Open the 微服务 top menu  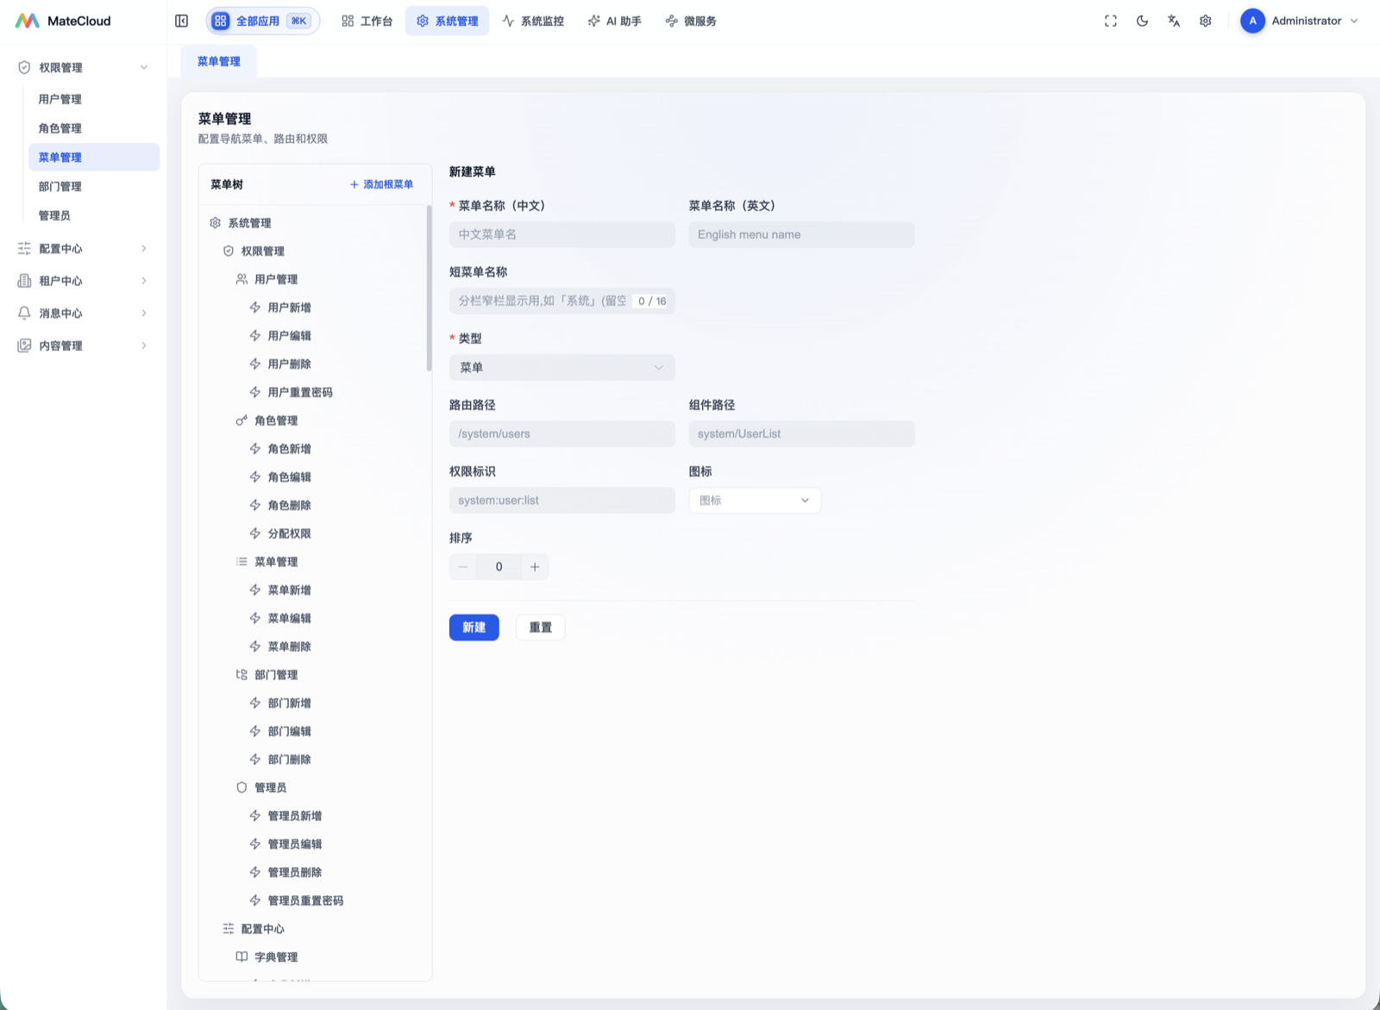(691, 21)
